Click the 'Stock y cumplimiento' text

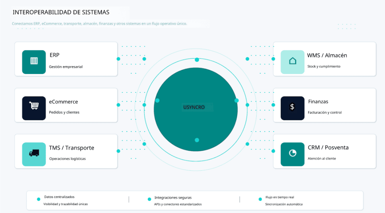pyautogui.click(x=324, y=66)
